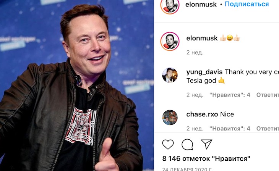279x171 pixels.
Task: Reply to yung_davis comment
Action: (268, 95)
